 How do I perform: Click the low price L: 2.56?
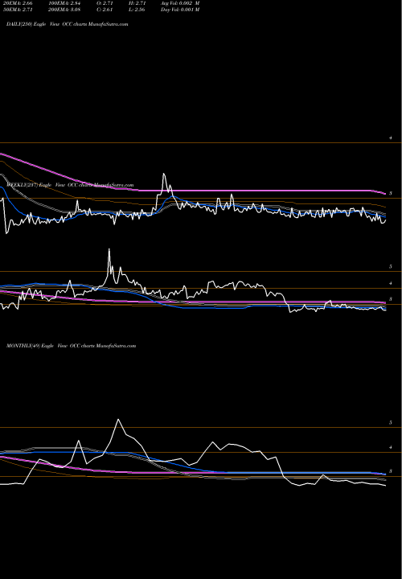pyautogui.click(x=137, y=10)
